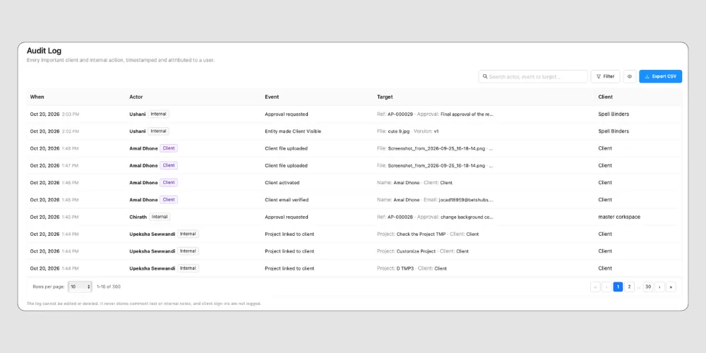
Task: Click Spell Binders in the 2:03 PM row
Action: (x=614, y=114)
